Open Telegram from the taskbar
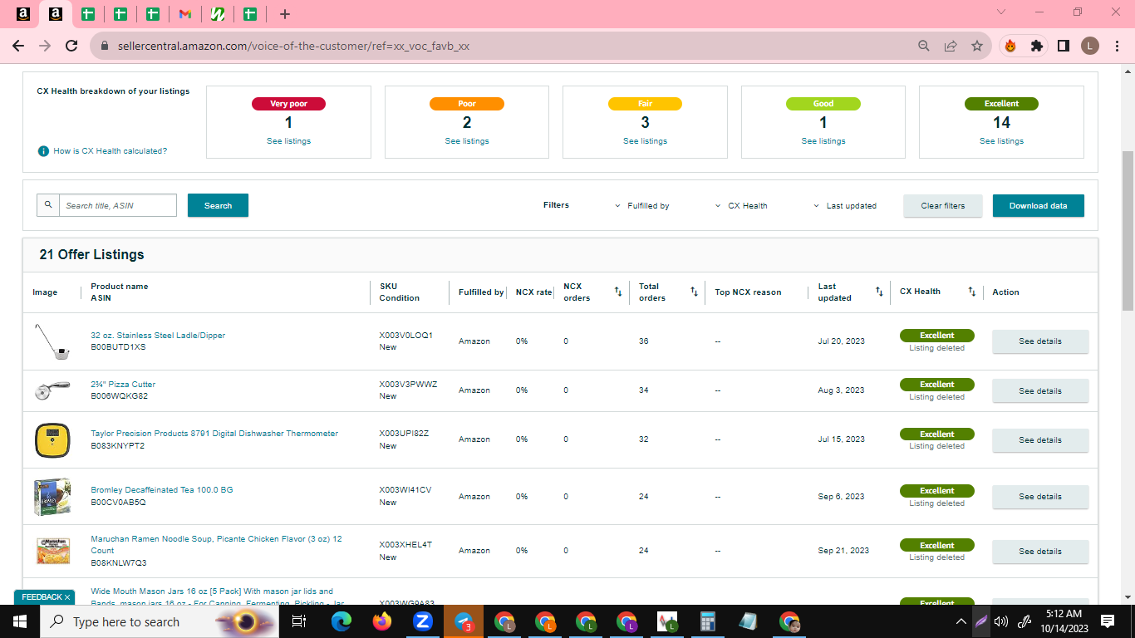The width and height of the screenshot is (1135, 638). (x=464, y=621)
